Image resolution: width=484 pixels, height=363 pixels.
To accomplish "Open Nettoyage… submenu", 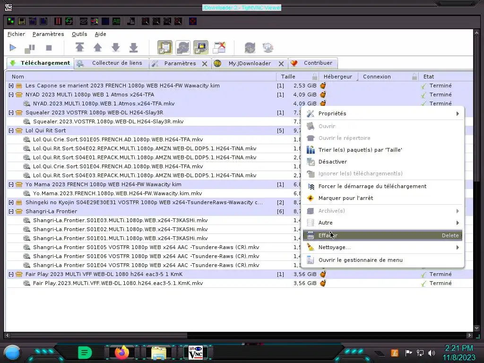I will (382, 247).
